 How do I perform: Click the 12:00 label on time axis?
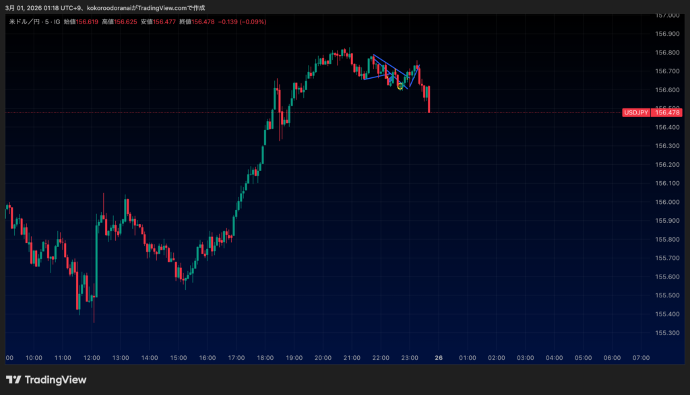[92, 358]
